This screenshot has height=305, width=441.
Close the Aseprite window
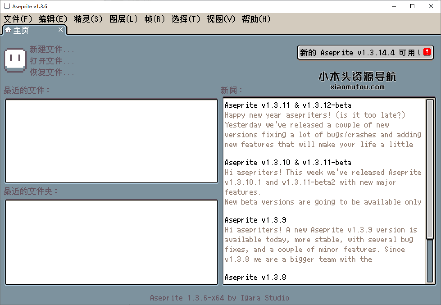[x=431, y=6]
